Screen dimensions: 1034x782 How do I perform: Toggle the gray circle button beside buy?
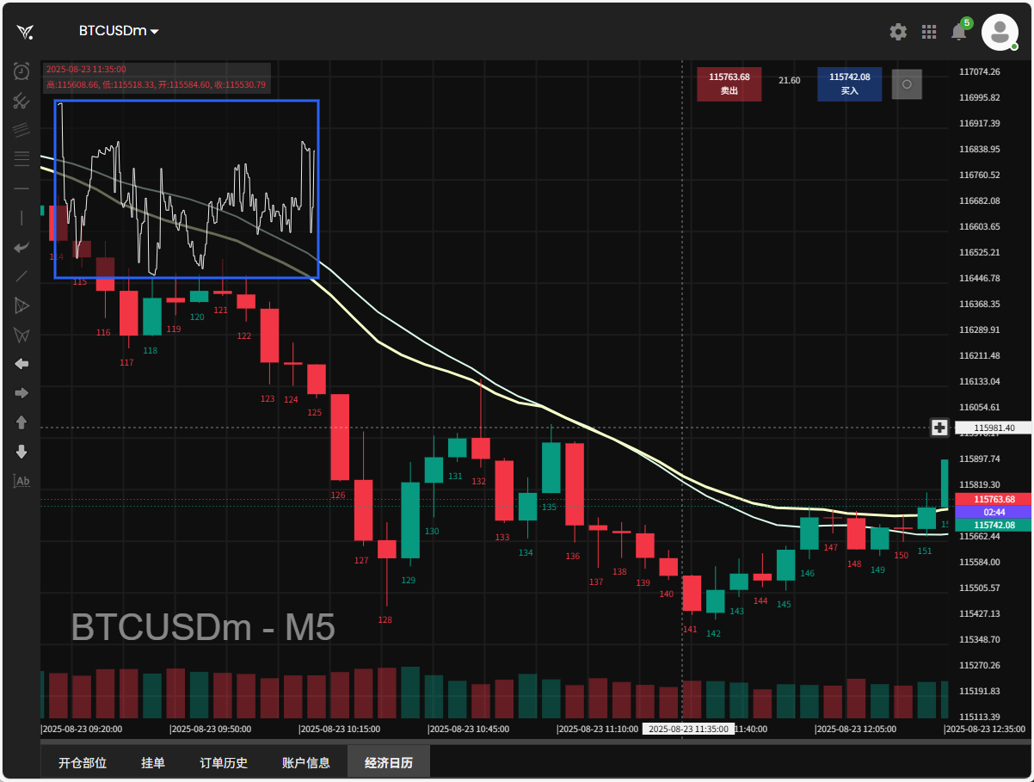907,84
